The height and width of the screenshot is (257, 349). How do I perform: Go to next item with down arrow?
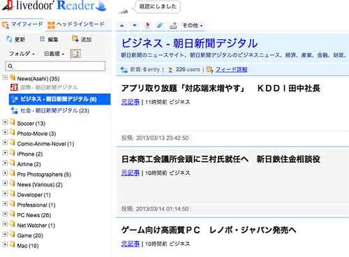coord(135,25)
